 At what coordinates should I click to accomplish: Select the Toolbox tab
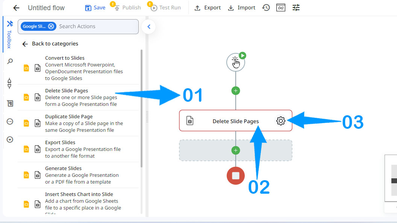point(9,35)
